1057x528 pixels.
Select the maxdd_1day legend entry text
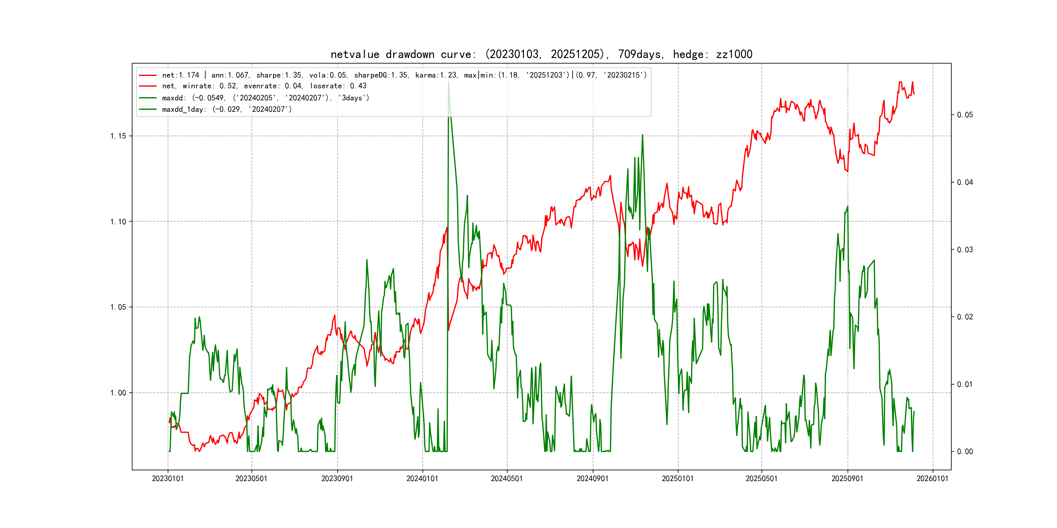coord(226,110)
